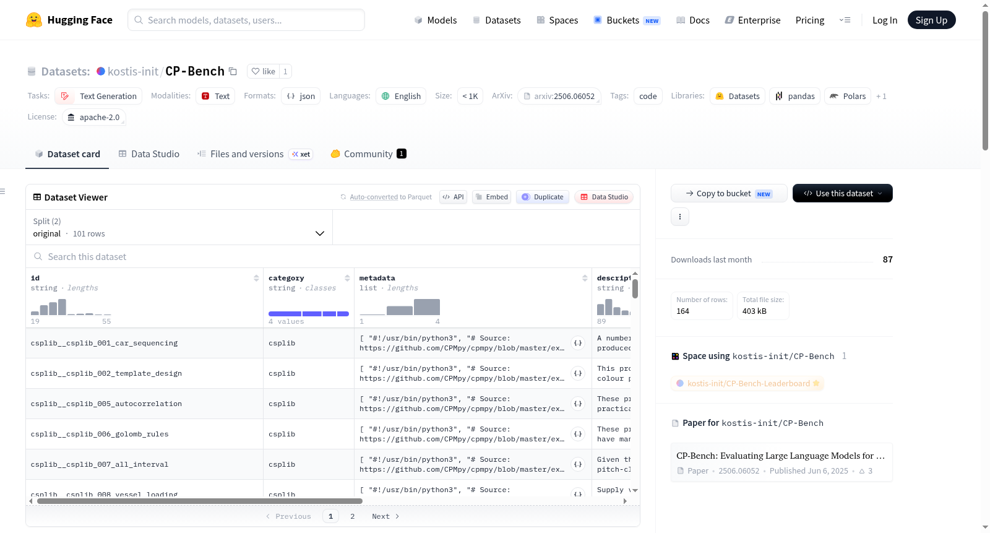Go to page 2 of the dataset
Viewport: 990px width, 533px height.
(353, 516)
